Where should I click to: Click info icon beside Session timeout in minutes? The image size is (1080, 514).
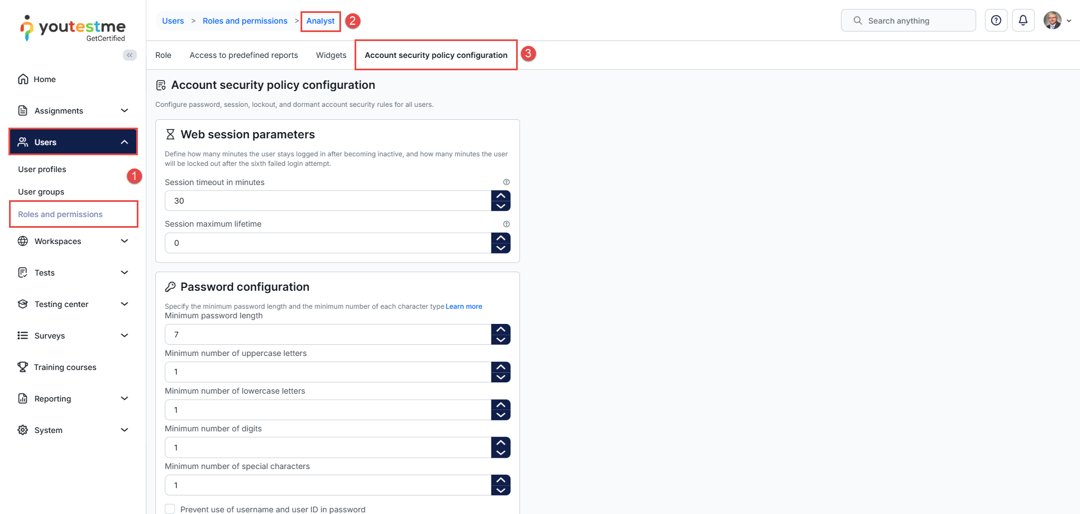tap(507, 182)
